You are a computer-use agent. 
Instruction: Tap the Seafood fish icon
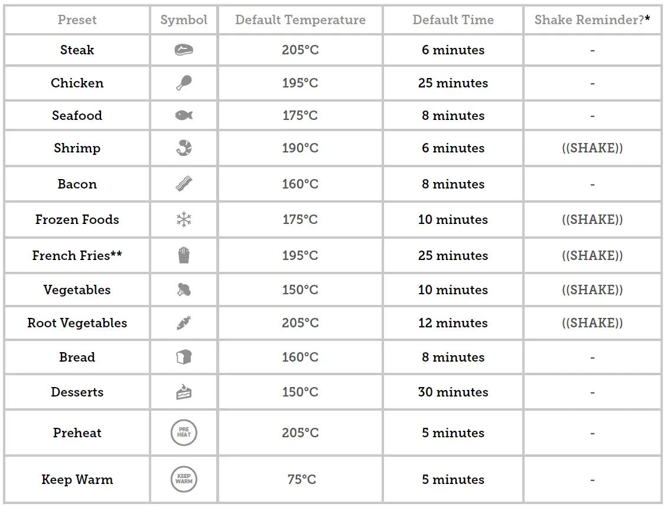point(184,115)
